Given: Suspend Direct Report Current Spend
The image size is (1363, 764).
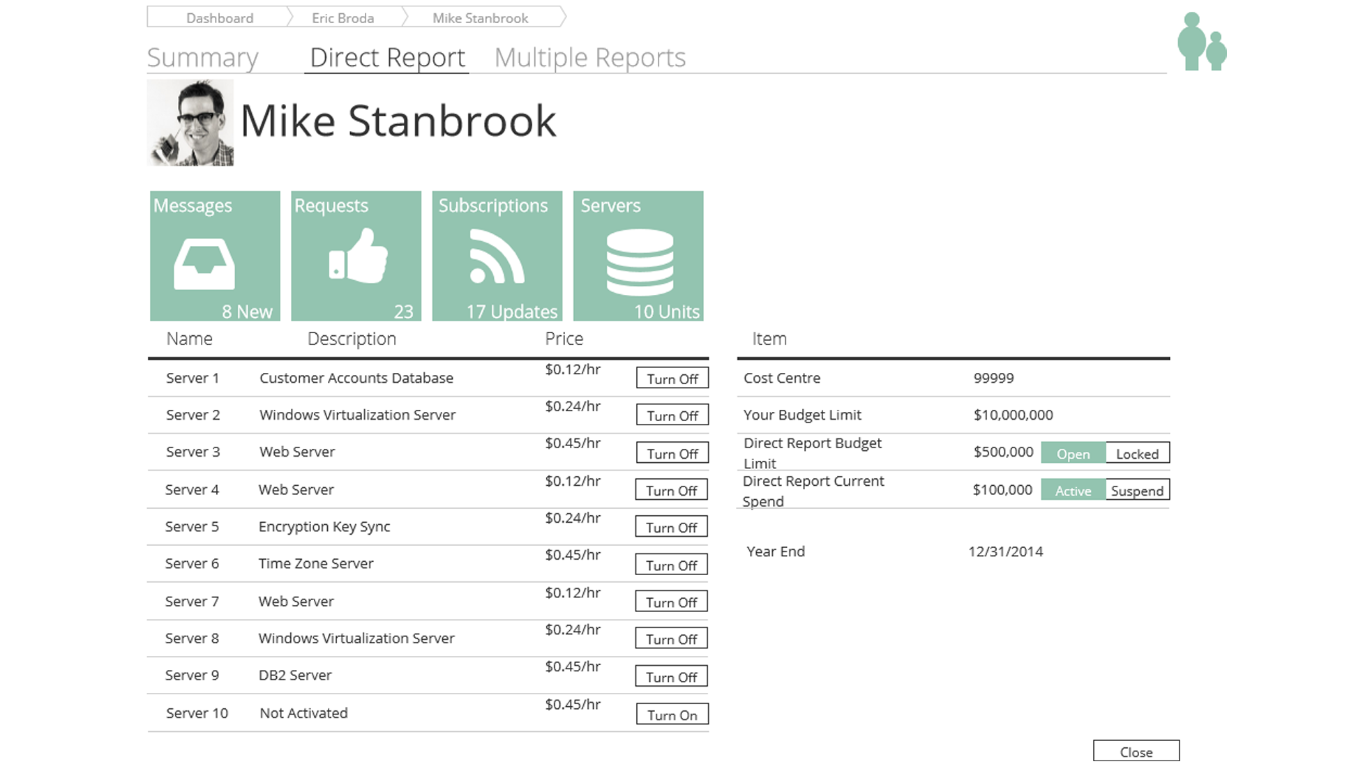Looking at the screenshot, I should coord(1137,490).
